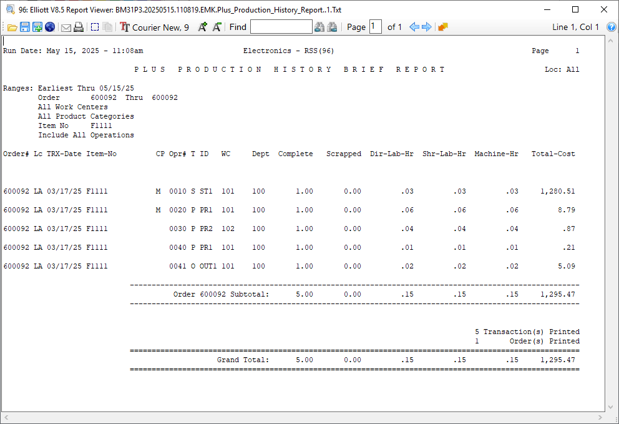Screen dimensions: 619x424
Task: Click the Scrapped column header
Action: tap(344, 154)
